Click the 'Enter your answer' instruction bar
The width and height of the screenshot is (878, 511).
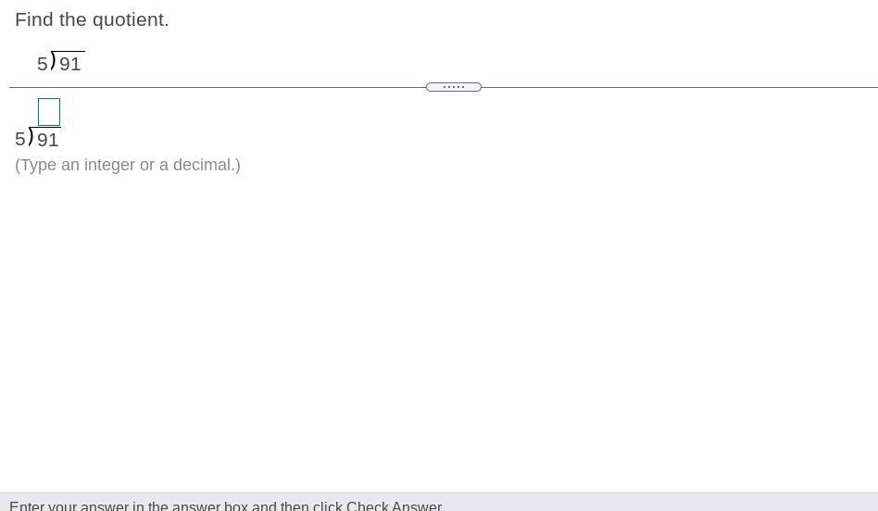point(439,502)
